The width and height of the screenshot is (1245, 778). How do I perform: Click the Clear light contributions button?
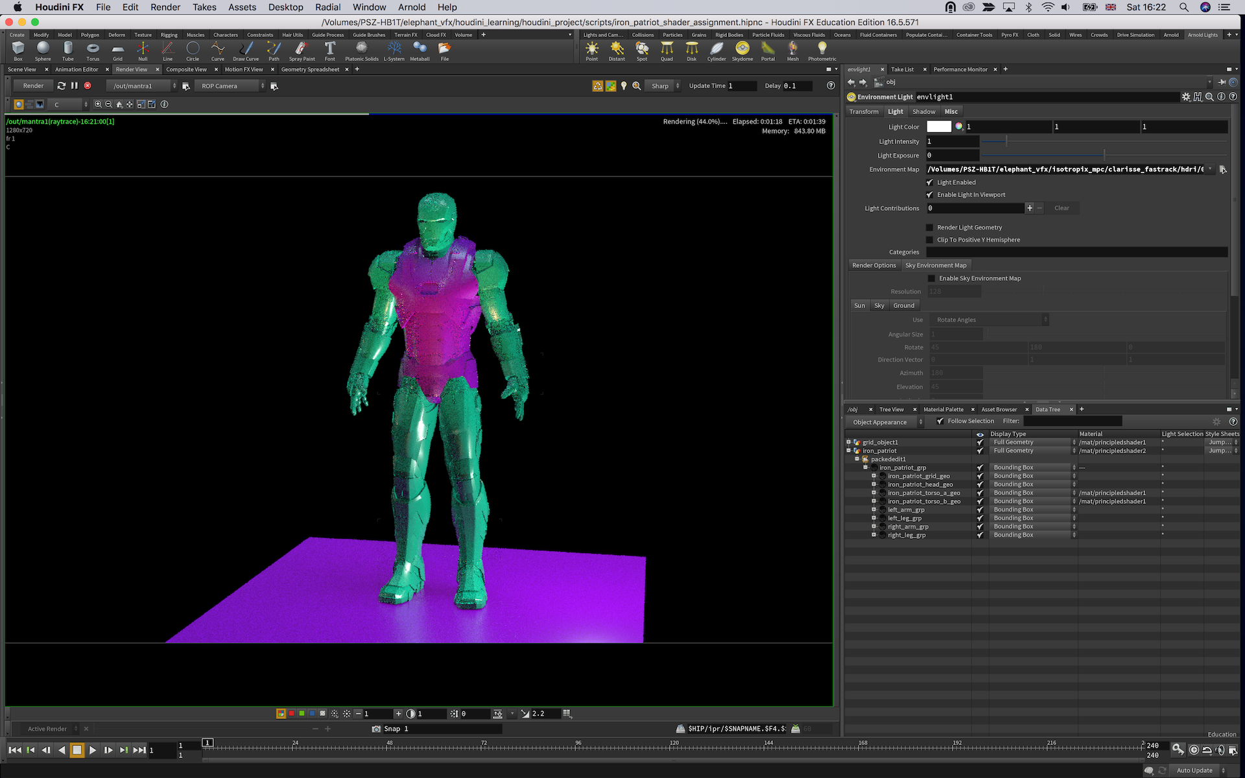point(1061,208)
